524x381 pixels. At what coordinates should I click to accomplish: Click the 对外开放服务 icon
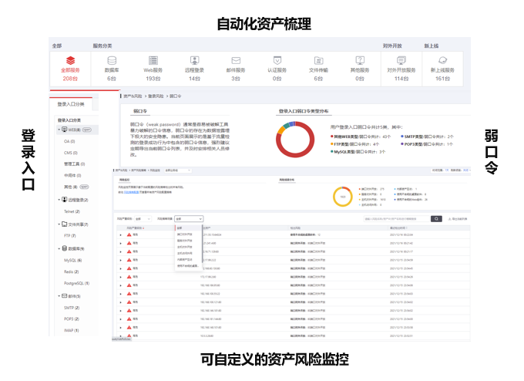[x=401, y=60]
